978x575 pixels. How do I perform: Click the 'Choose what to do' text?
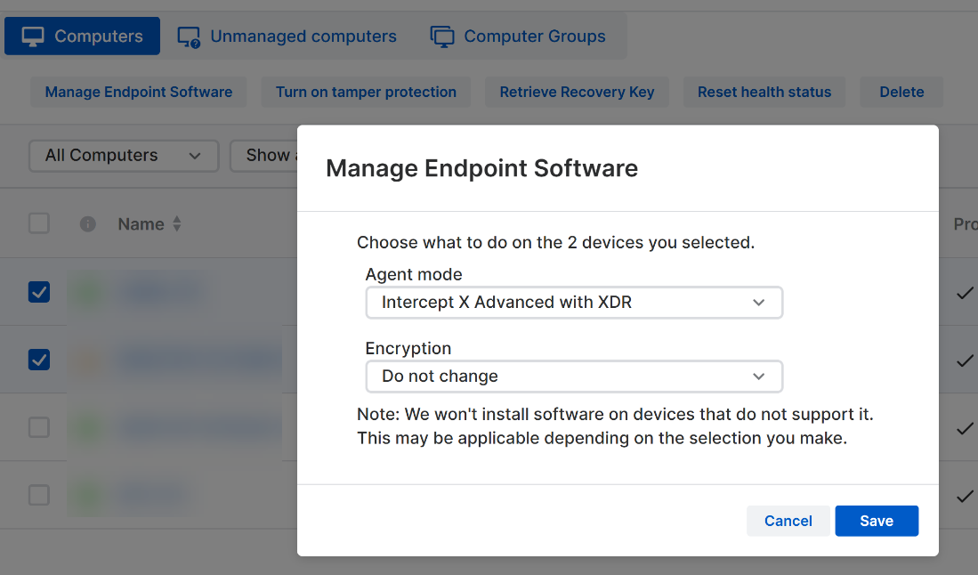(x=555, y=243)
